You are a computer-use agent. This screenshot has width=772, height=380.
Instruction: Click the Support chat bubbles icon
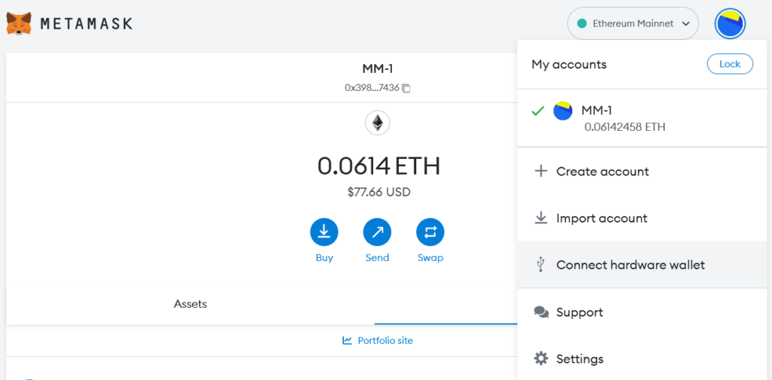541,312
